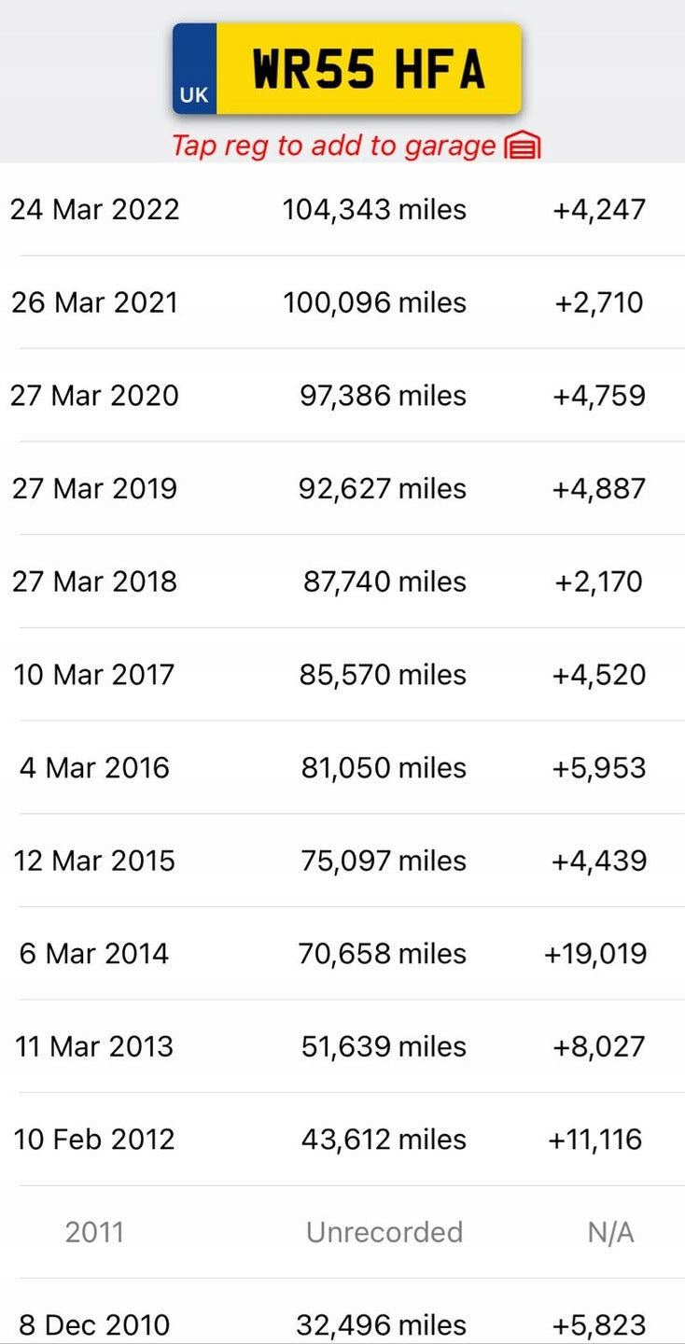Tap the 104,343 miles reading
The height and width of the screenshot is (1344, 685).
click(374, 209)
